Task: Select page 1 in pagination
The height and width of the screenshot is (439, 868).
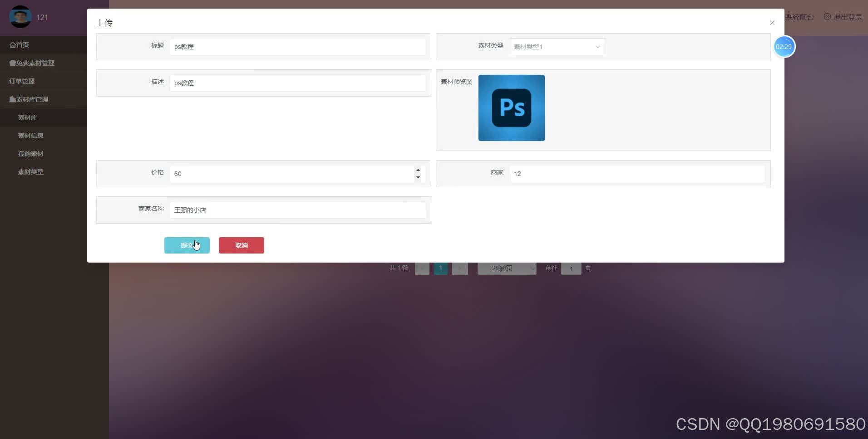Action: [440, 268]
